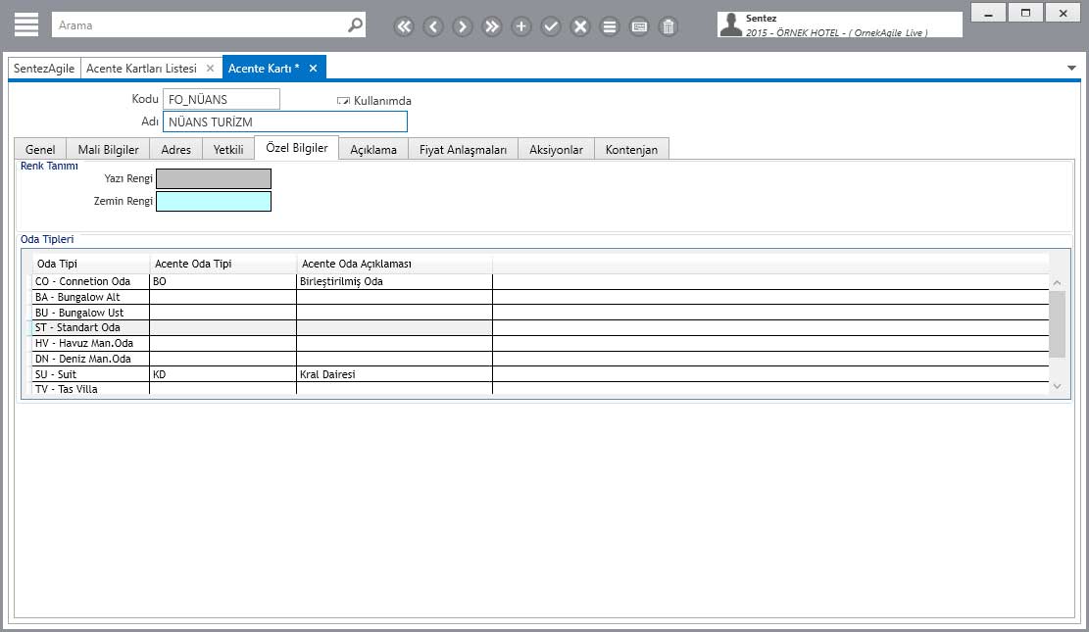Open the Genel tab
This screenshot has width=1089, height=632.
pos(40,149)
